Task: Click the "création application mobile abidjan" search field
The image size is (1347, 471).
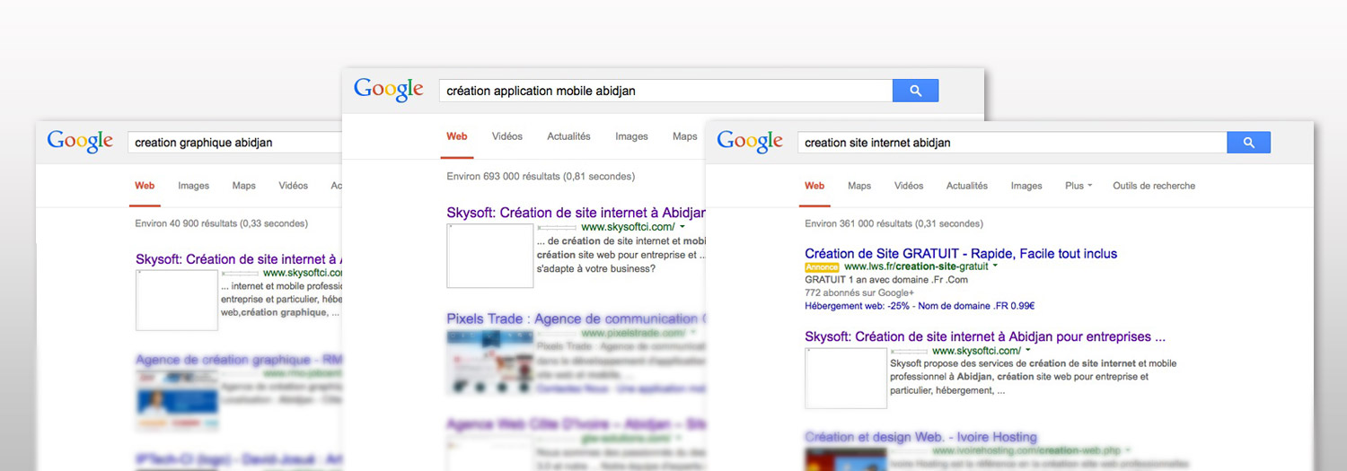Action: [665, 91]
